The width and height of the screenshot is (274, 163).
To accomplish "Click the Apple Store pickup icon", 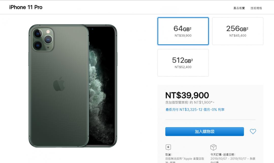I will click(x=168, y=147).
